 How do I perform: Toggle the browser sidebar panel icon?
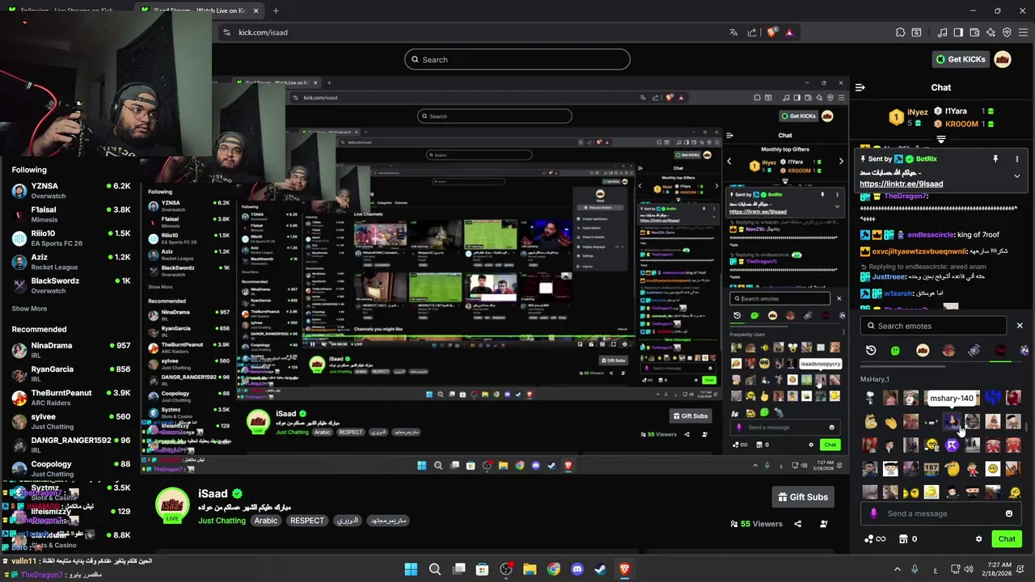(x=958, y=32)
